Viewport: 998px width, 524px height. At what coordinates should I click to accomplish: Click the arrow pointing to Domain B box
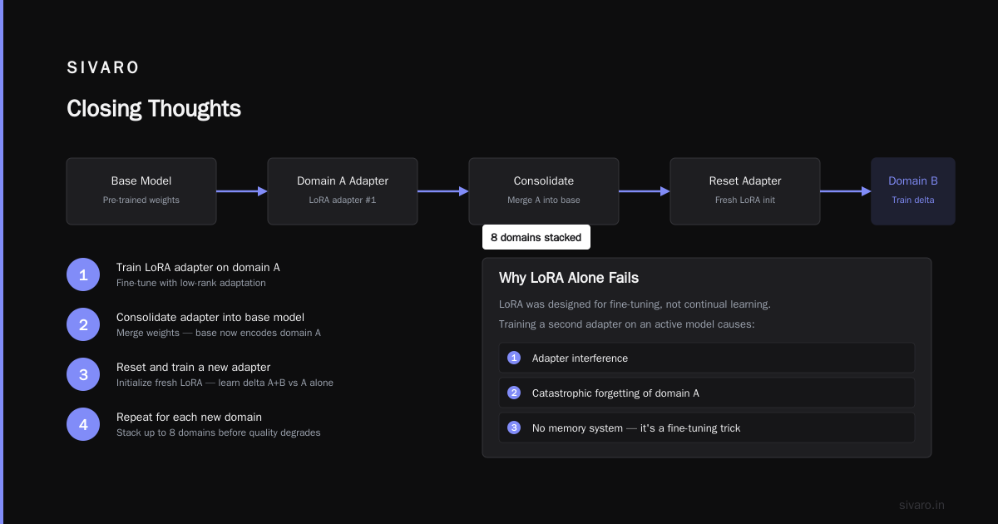846,191
